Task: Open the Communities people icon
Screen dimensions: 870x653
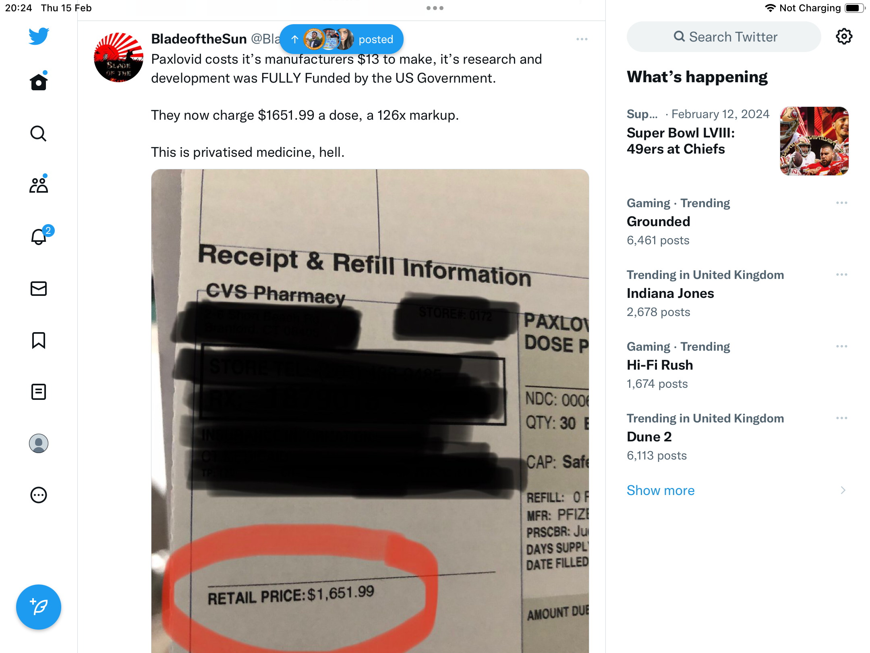Action: pos(39,185)
